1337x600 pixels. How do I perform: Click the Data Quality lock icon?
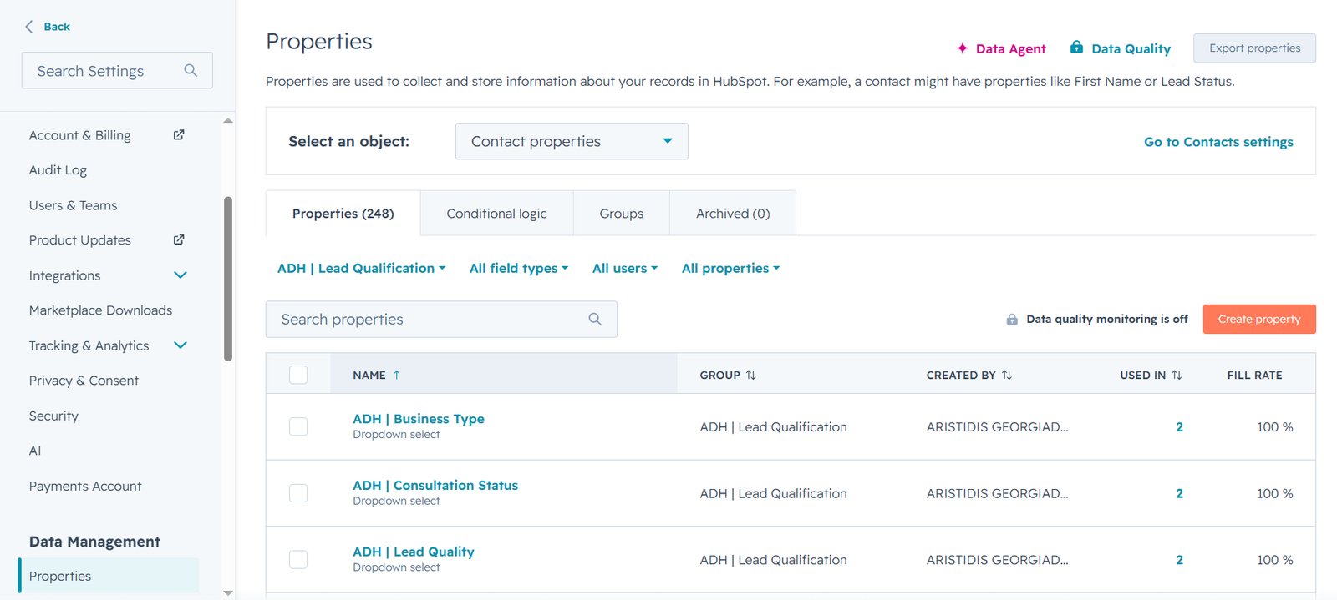pyautogui.click(x=1076, y=48)
